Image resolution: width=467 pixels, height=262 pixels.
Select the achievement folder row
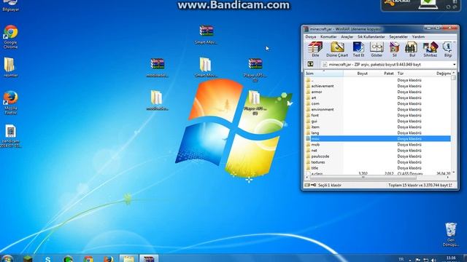tap(378, 86)
